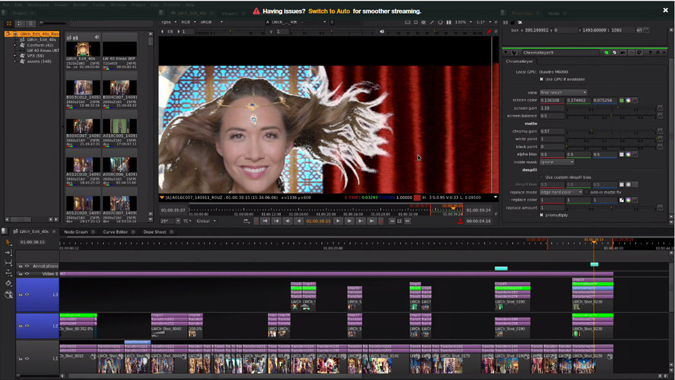The height and width of the screenshot is (380, 675).
Task: Click the screen gain value field
Action: point(552,108)
